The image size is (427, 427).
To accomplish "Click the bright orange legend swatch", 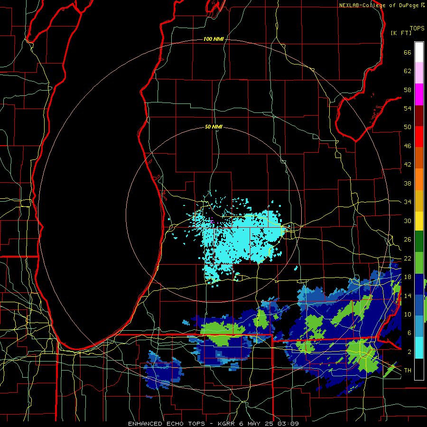I will (x=419, y=179).
